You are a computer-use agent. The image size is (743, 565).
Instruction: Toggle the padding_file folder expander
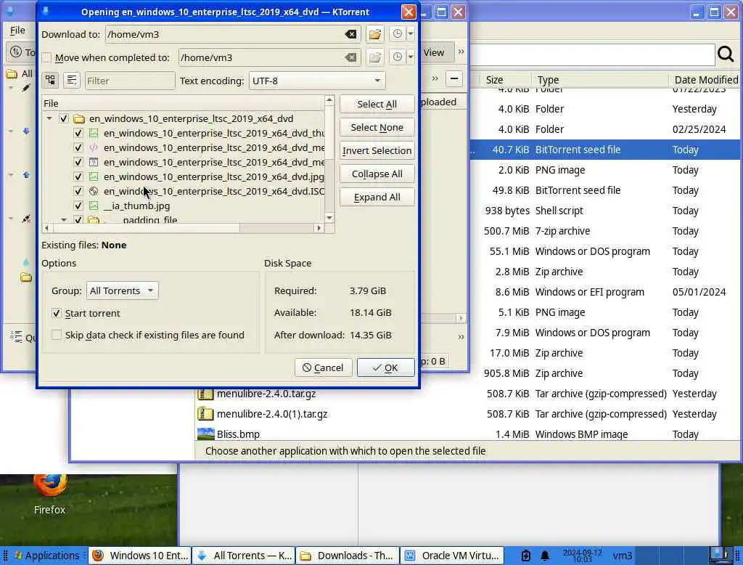[64, 219]
